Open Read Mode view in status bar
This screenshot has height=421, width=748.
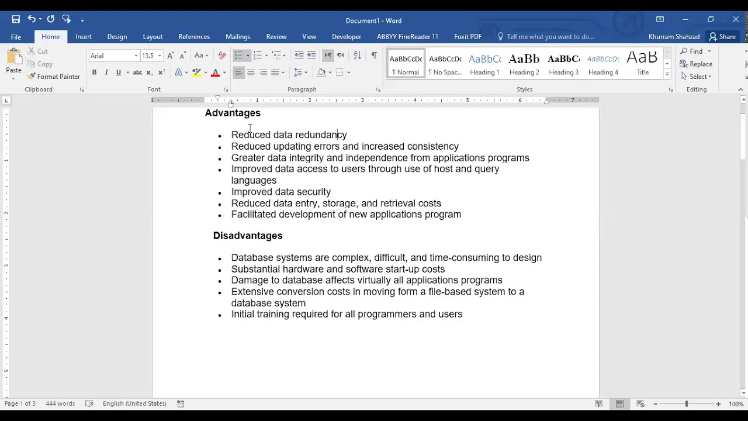[x=598, y=403]
